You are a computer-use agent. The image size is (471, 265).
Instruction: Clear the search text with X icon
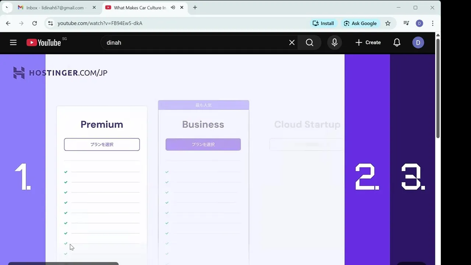tap(292, 43)
